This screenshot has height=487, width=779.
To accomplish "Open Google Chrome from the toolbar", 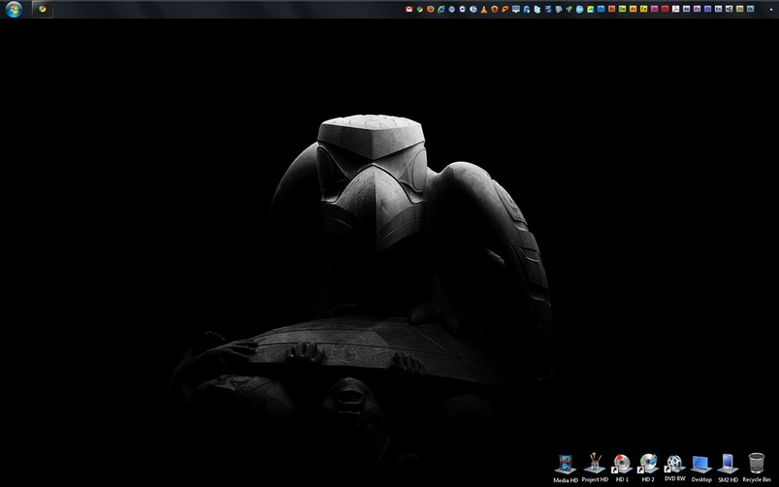I will [419, 9].
